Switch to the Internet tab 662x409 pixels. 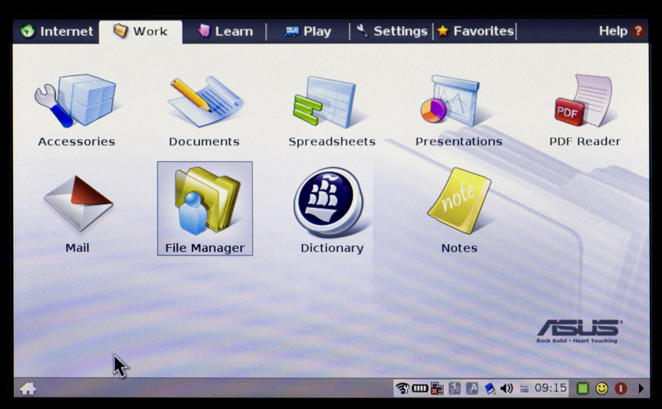pyautogui.click(x=57, y=31)
